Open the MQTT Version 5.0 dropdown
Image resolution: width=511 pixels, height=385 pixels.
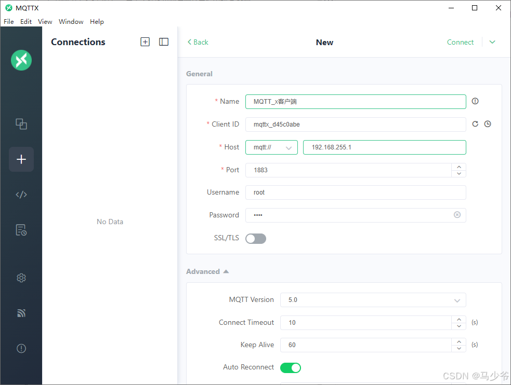[373, 300]
